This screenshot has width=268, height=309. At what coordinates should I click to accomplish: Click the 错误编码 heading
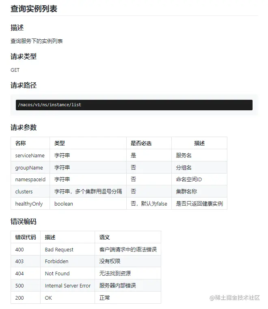point(24,221)
